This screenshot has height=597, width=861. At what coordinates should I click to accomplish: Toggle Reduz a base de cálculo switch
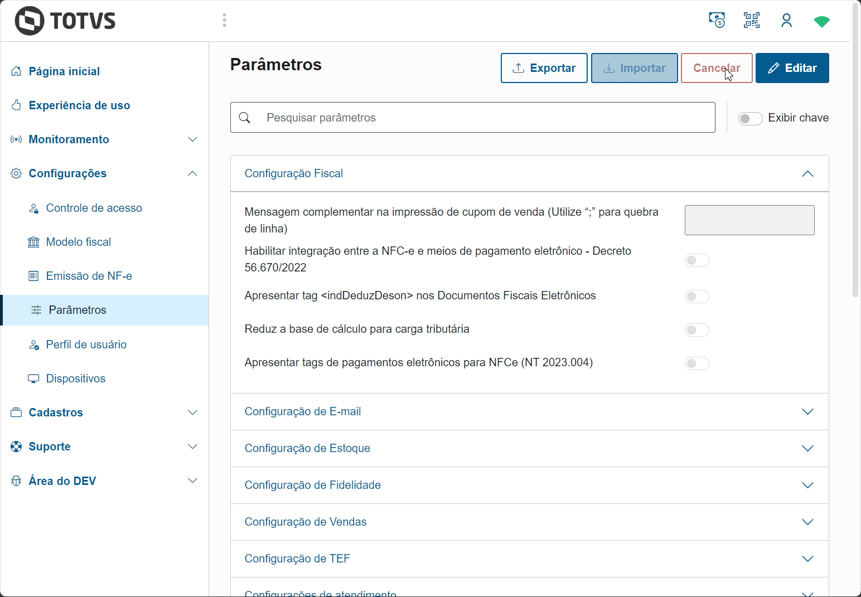pyautogui.click(x=696, y=330)
